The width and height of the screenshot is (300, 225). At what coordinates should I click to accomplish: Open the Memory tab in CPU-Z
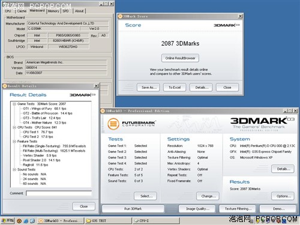coord(53,11)
